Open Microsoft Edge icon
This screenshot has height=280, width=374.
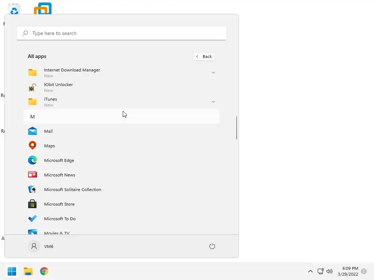tap(33, 160)
